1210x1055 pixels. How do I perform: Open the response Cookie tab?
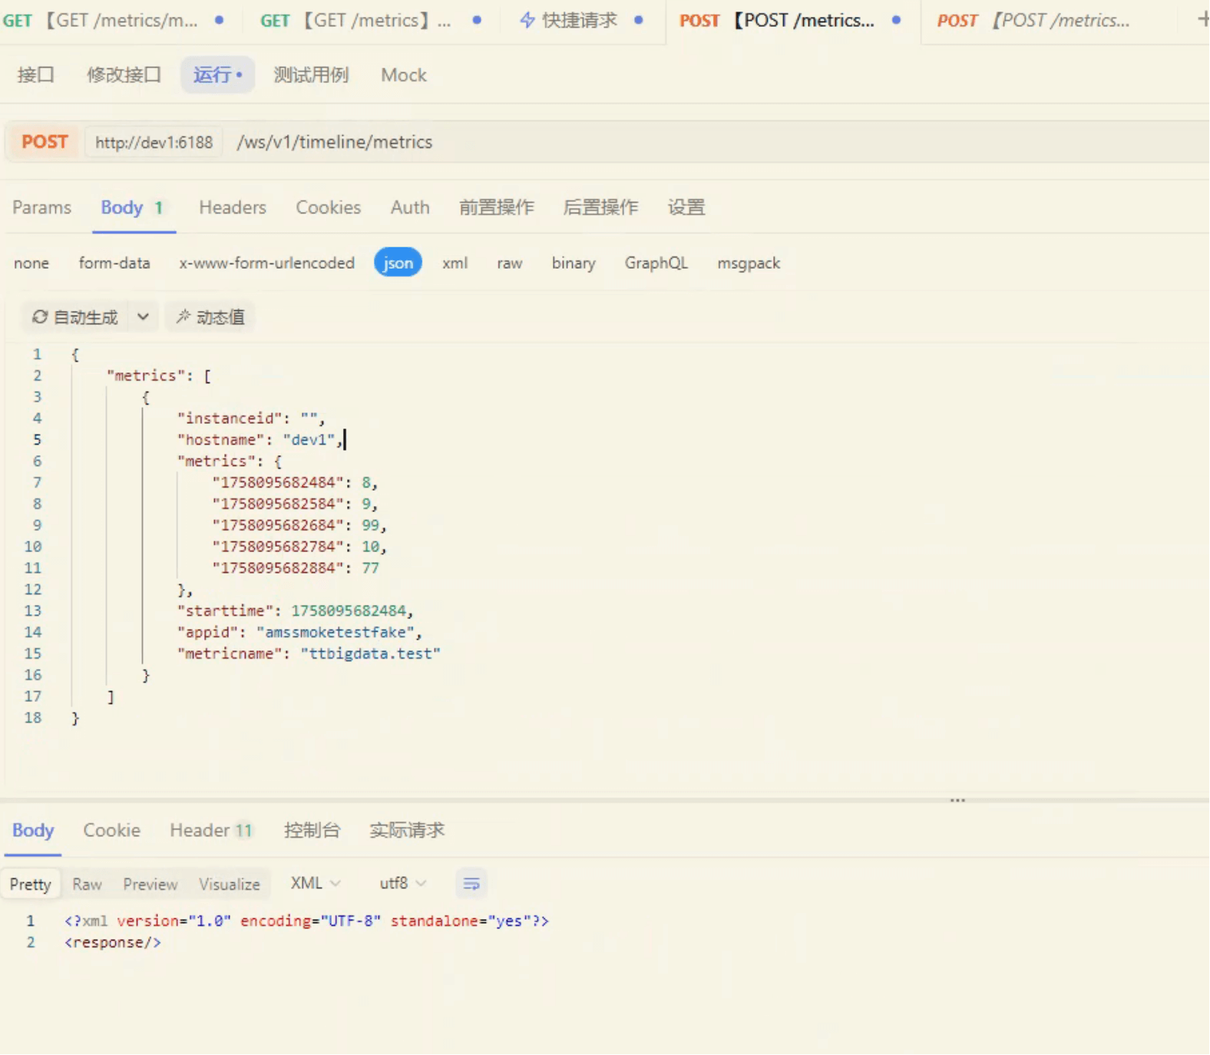pyautogui.click(x=111, y=831)
